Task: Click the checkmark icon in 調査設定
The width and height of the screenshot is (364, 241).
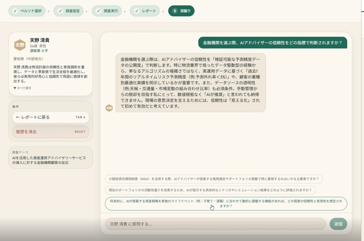Action: pos(60,11)
